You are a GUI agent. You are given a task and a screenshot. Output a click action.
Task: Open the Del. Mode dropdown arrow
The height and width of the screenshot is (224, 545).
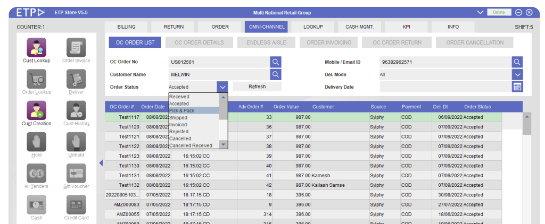pos(517,74)
